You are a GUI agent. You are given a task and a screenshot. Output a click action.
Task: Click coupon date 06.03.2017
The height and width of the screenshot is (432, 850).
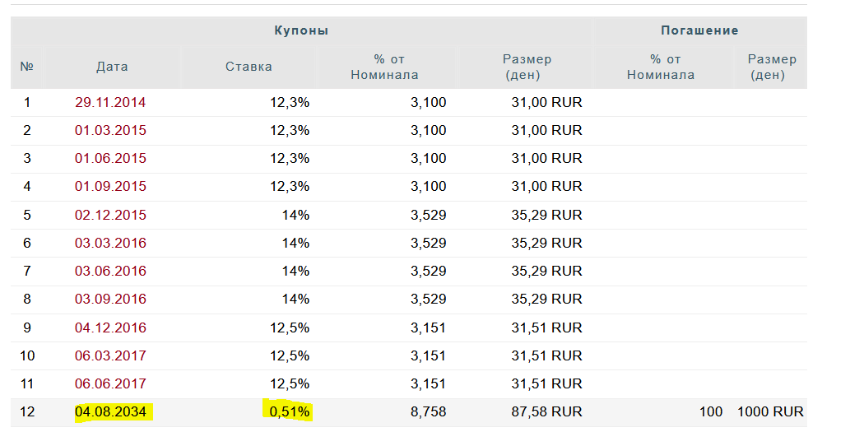(110, 356)
